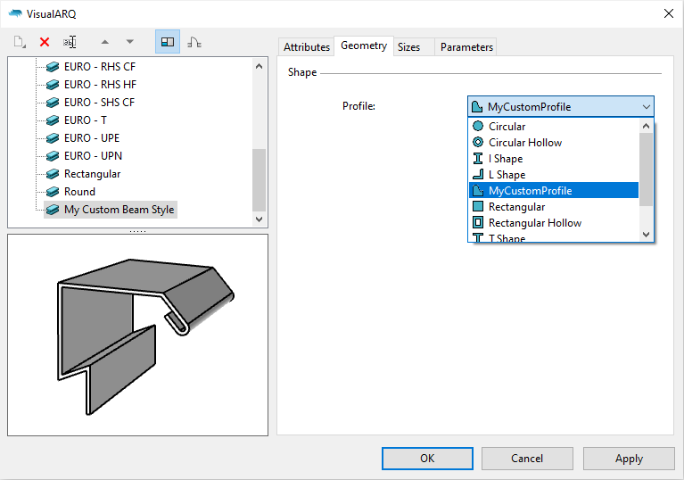Select Rectangular beam style text

click(92, 174)
